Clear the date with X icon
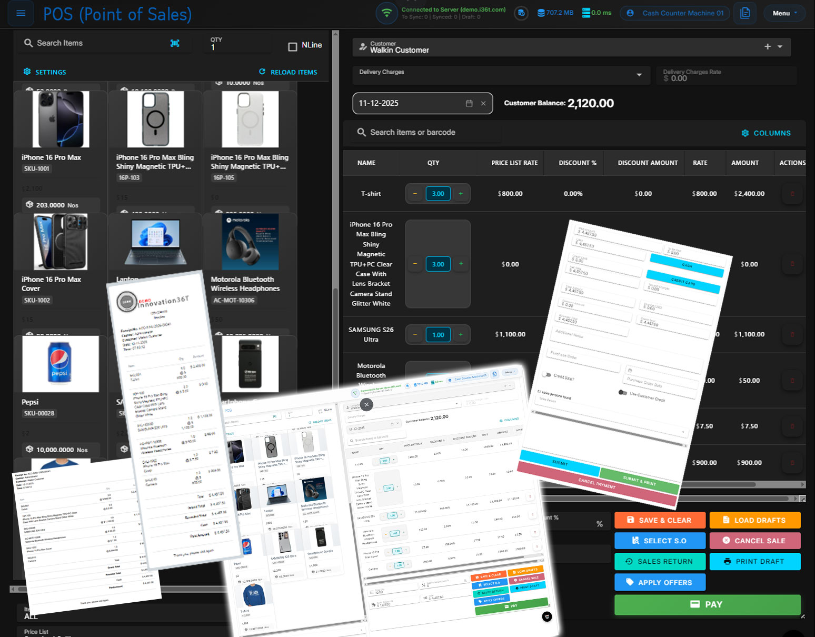 coord(483,104)
